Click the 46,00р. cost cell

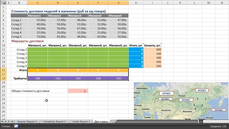(78, 20)
